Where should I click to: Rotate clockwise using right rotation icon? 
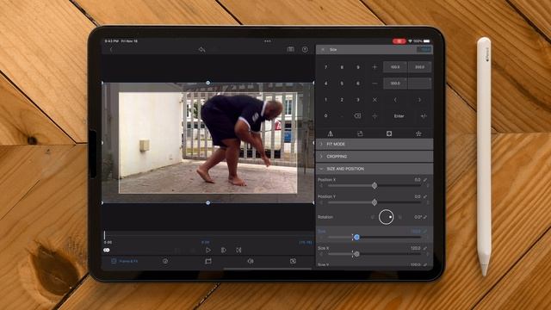point(399,217)
